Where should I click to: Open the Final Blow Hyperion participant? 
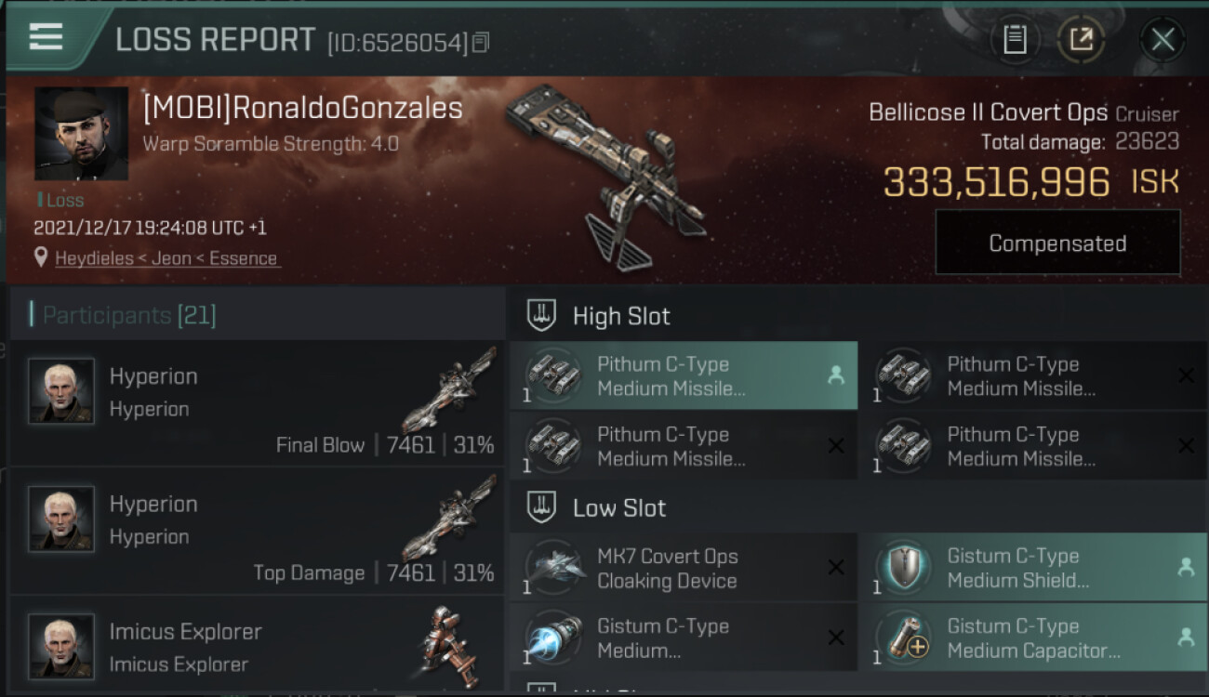coord(258,402)
